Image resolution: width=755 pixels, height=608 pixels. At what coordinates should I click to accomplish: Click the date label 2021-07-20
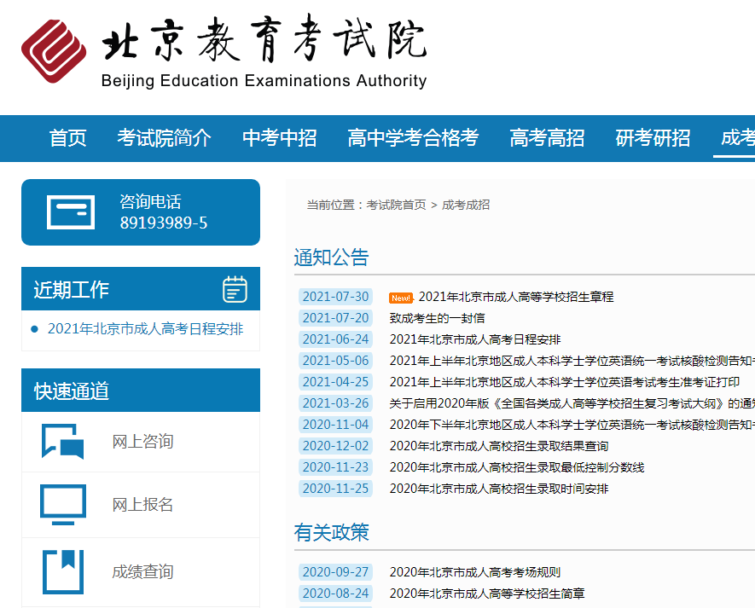click(x=335, y=318)
